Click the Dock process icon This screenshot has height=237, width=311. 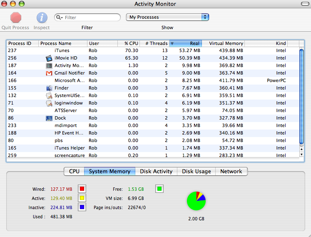tap(49, 118)
